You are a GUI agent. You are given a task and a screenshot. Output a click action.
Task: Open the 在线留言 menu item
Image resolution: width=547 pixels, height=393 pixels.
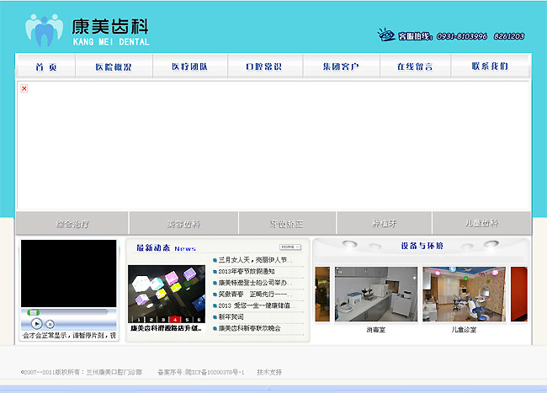415,66
